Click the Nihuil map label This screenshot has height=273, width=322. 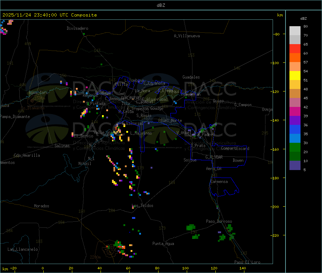[x=84, y=164]
